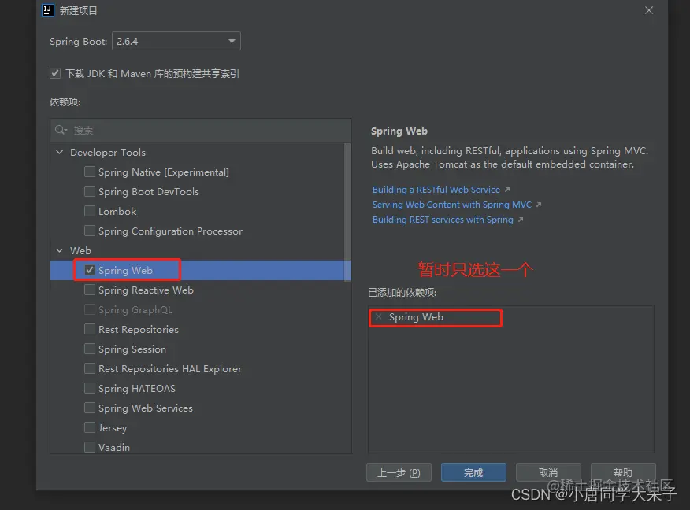Open the Spring Boot version dropdown
This screenshot has width=690, height=510.
[x=176, y=41]
